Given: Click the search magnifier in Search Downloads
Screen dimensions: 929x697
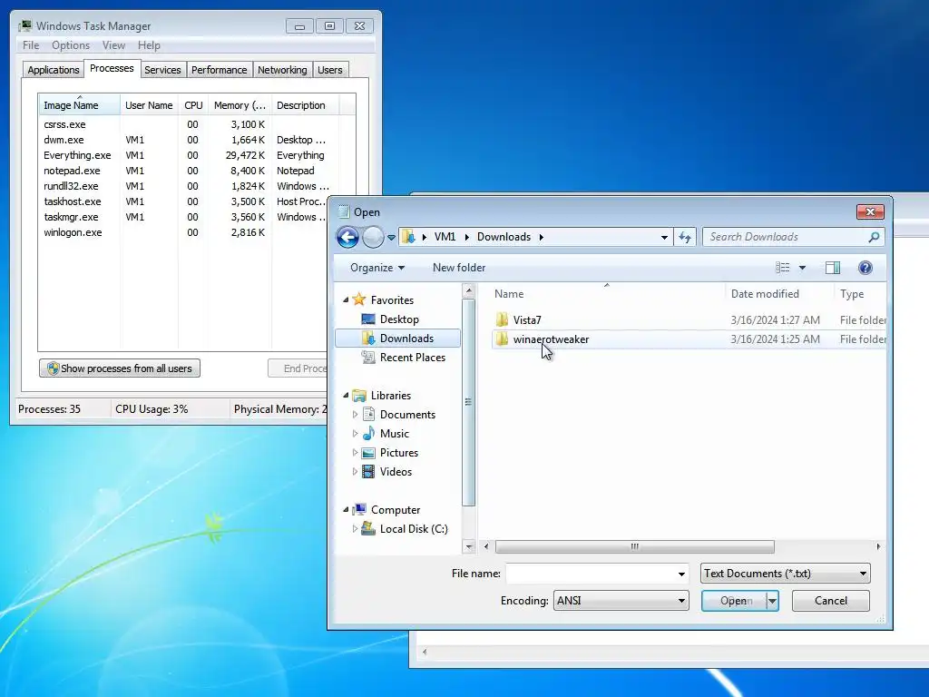Looking at the screenshot, I should (x=874, y=237).
